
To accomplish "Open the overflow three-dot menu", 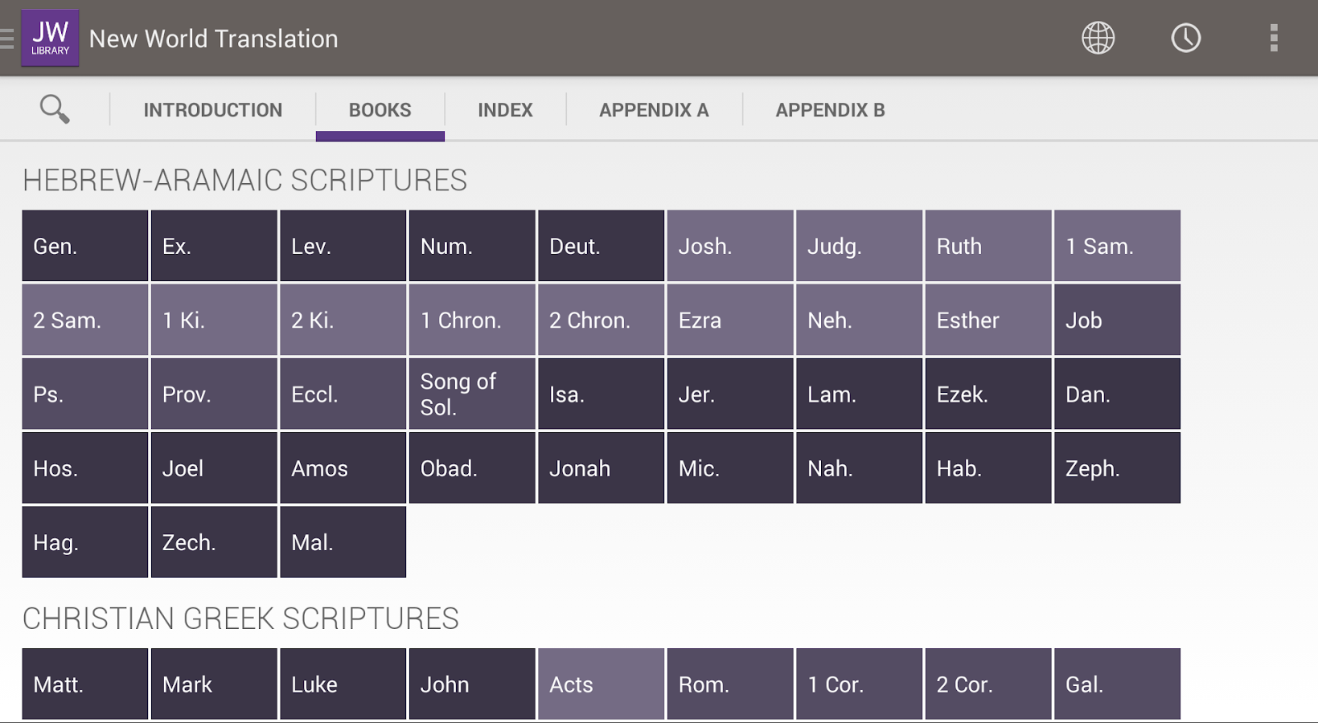I will (x=1273, y=38).
